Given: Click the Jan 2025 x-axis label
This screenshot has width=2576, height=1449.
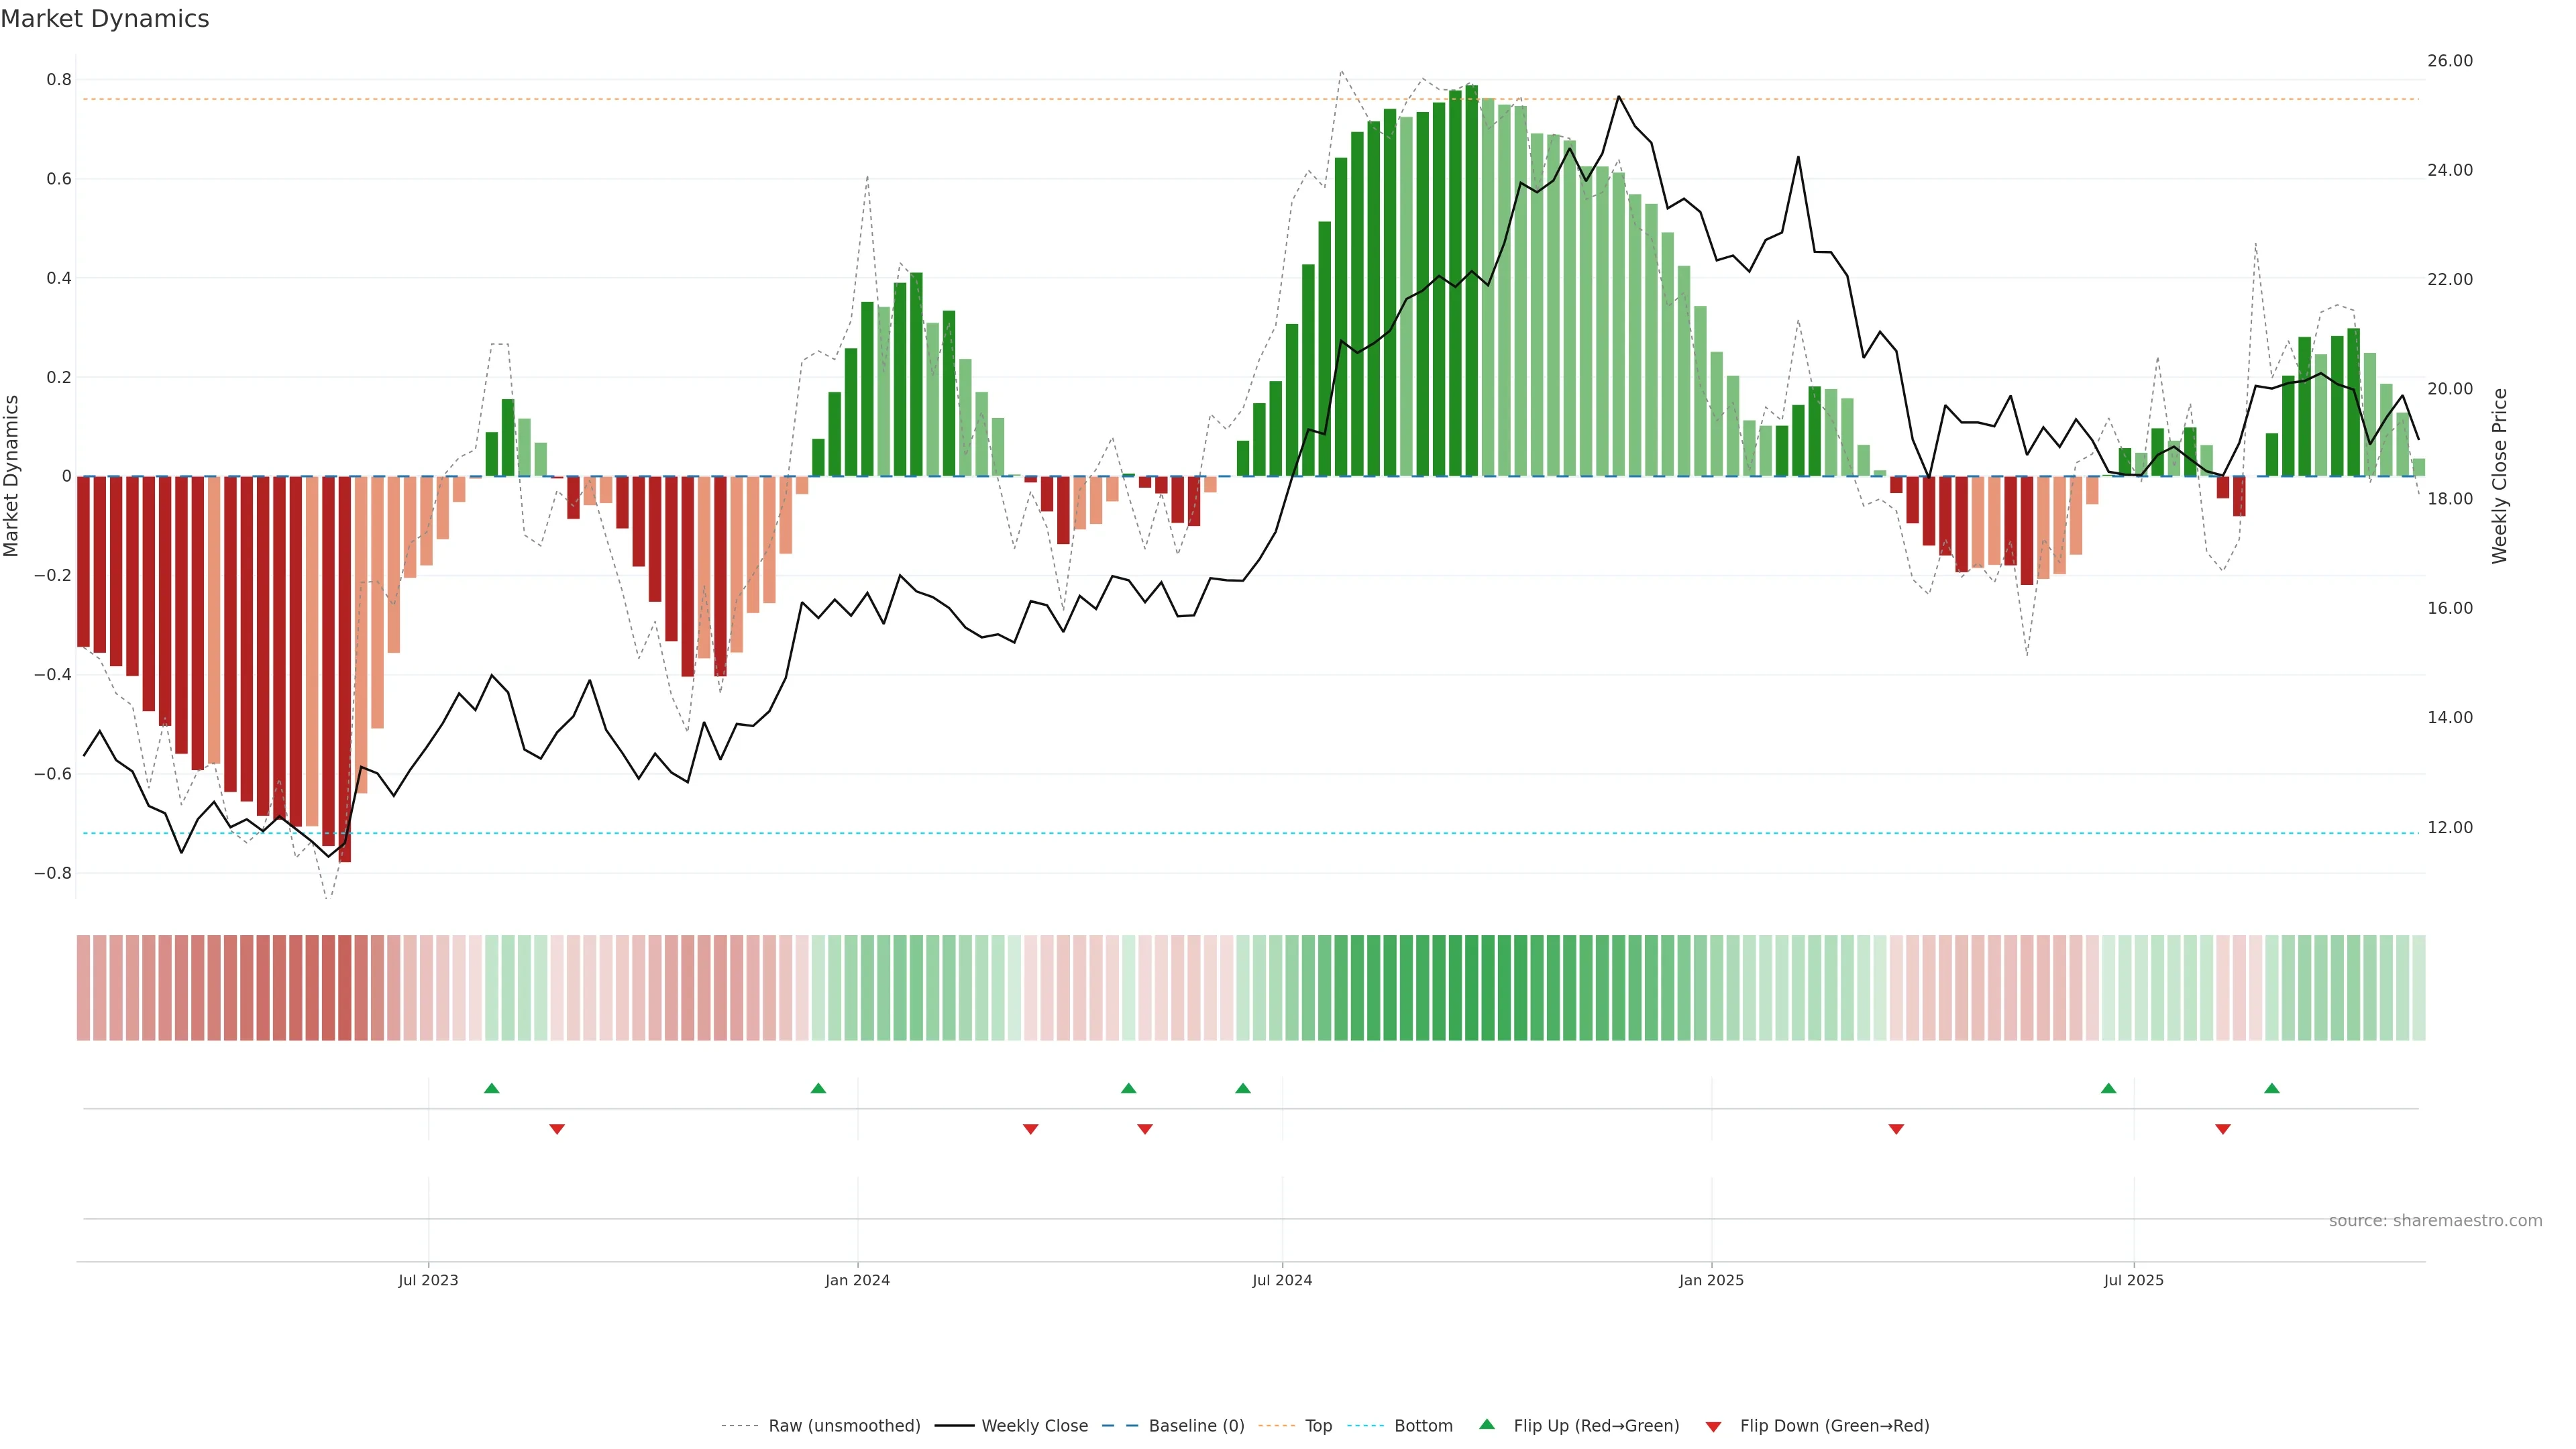Looking at the screenshot, I should [x=1711, y=1280].
